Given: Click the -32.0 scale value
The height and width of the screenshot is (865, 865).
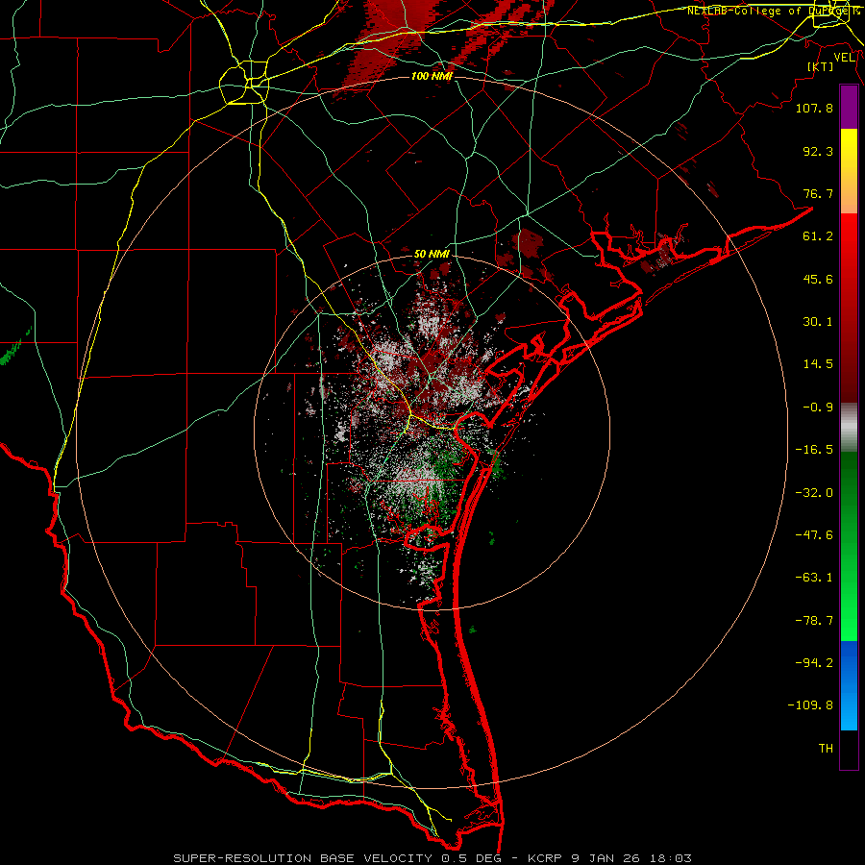Looking at the screenshot, I should (x=814, y=493).
